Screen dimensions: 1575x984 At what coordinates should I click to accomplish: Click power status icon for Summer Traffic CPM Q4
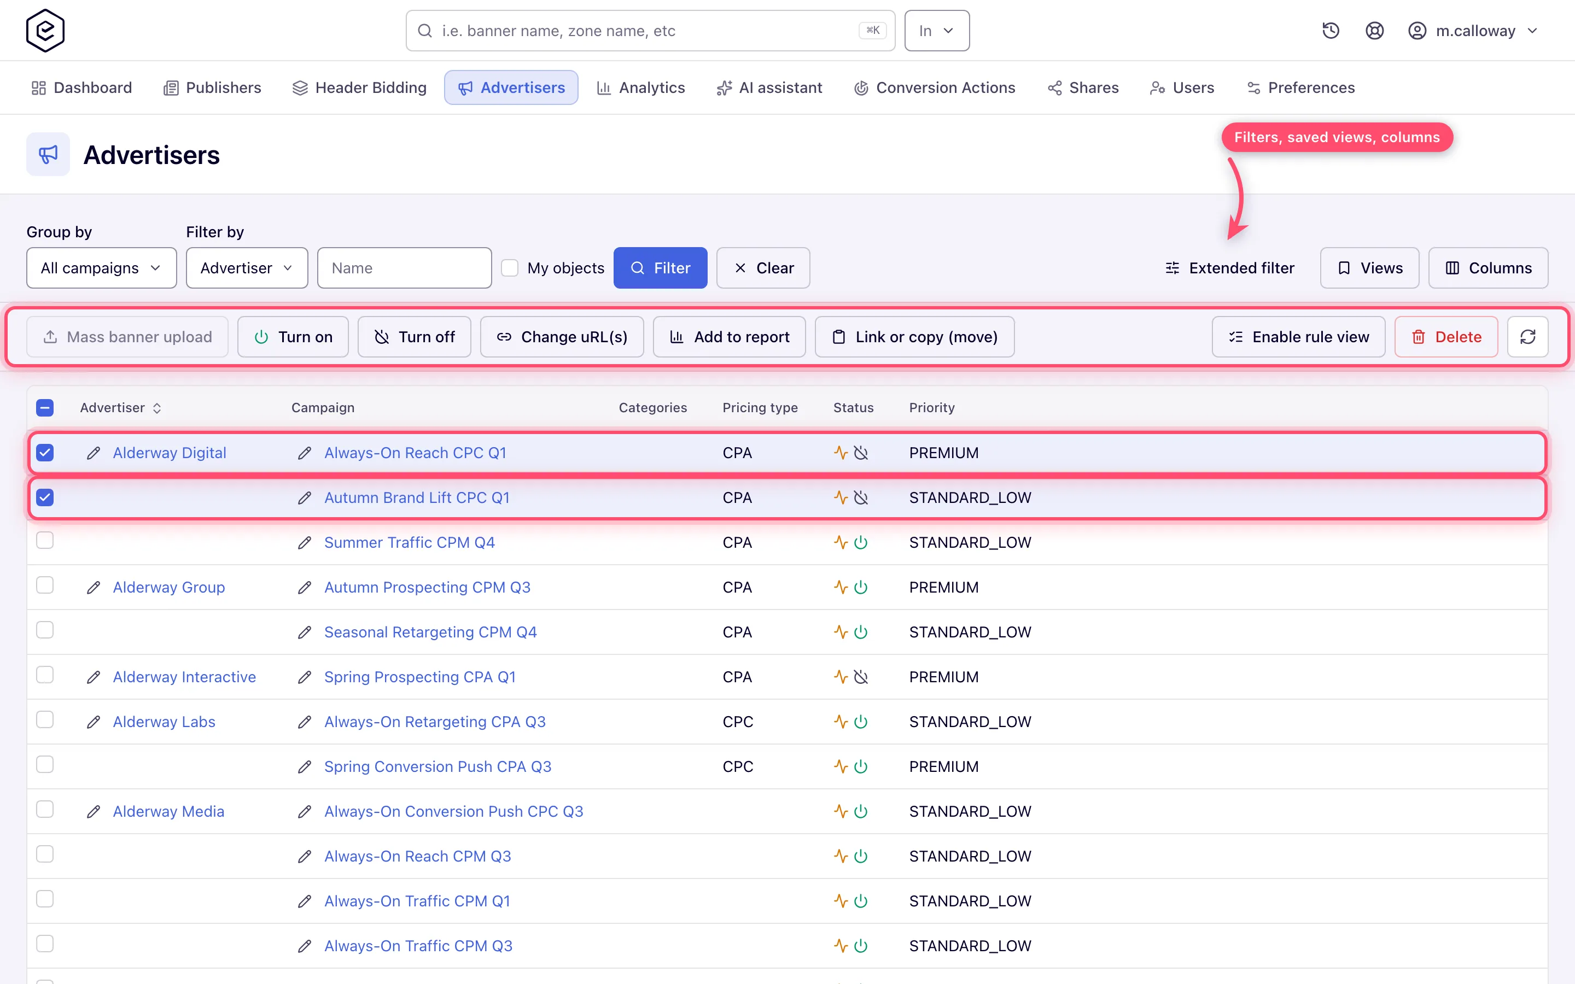click(860, 542)
